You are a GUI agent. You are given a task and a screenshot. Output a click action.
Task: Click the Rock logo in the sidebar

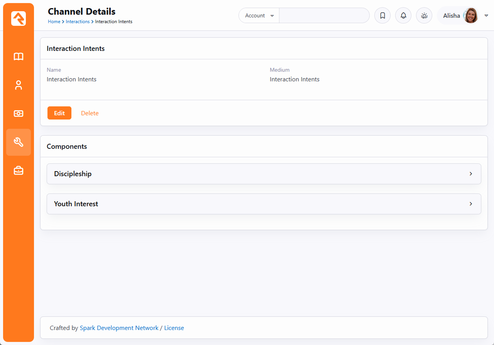[x=19, y=19]
